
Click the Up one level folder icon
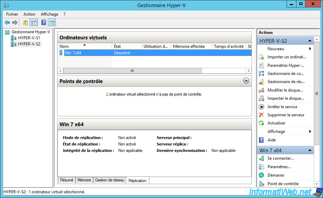point(26,23)
